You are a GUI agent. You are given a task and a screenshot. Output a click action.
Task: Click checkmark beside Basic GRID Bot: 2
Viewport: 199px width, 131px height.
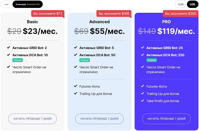point(8,48)
